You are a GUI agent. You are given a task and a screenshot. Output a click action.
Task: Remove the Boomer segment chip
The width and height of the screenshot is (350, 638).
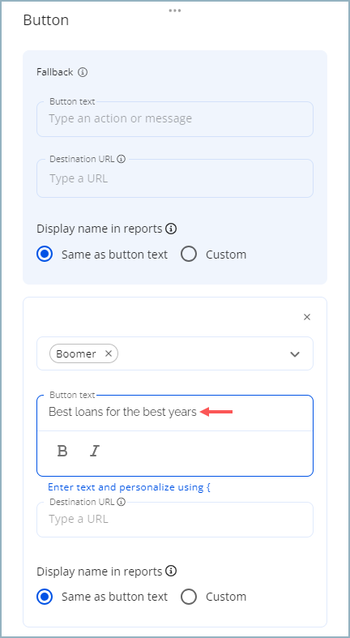(108, 353)
